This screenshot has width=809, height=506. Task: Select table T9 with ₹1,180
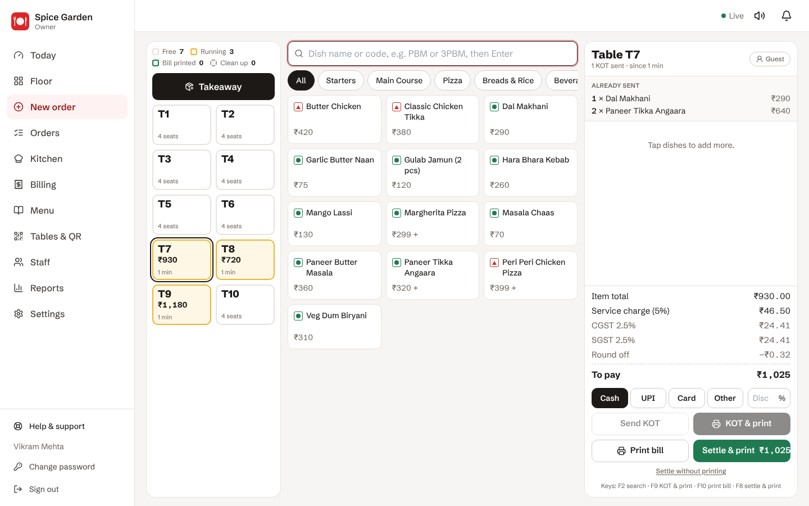click(181, 305)
